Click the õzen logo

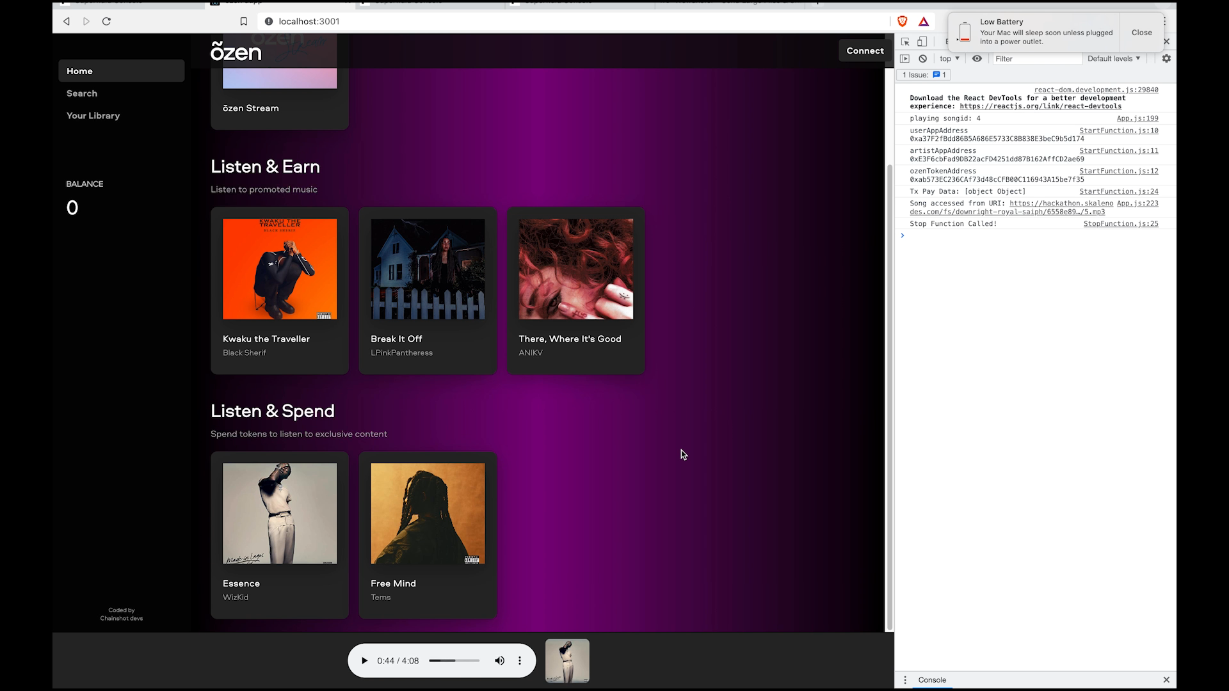pos(236,51)
